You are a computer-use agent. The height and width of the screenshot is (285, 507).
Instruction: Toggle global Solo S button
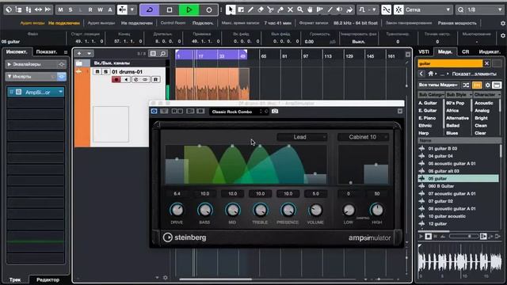[71, 9]
